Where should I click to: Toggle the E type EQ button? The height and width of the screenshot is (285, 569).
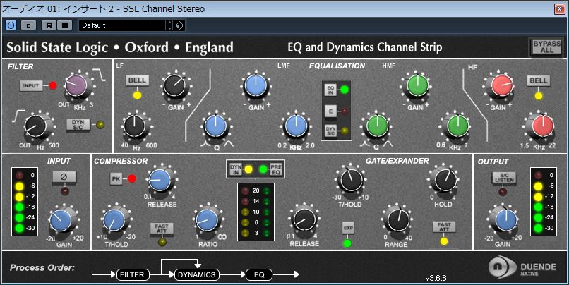tap(330, 111)
